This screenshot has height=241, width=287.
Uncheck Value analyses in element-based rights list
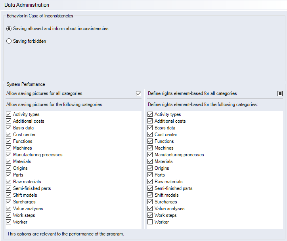tap(150, 209)
